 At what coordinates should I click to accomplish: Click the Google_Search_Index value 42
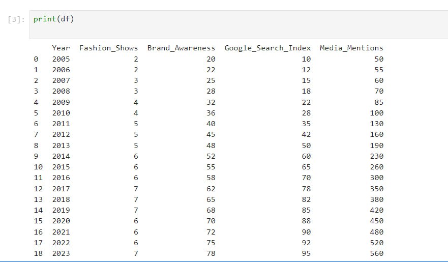(306, 135)
